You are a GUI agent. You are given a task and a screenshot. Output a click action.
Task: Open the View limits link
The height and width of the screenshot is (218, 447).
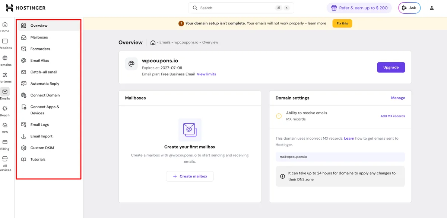pyautogui.click(x=206, y=74)
